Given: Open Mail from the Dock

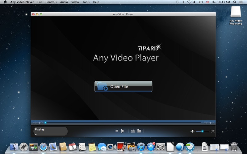Looking at the screenshot, I should pos(53,147).
